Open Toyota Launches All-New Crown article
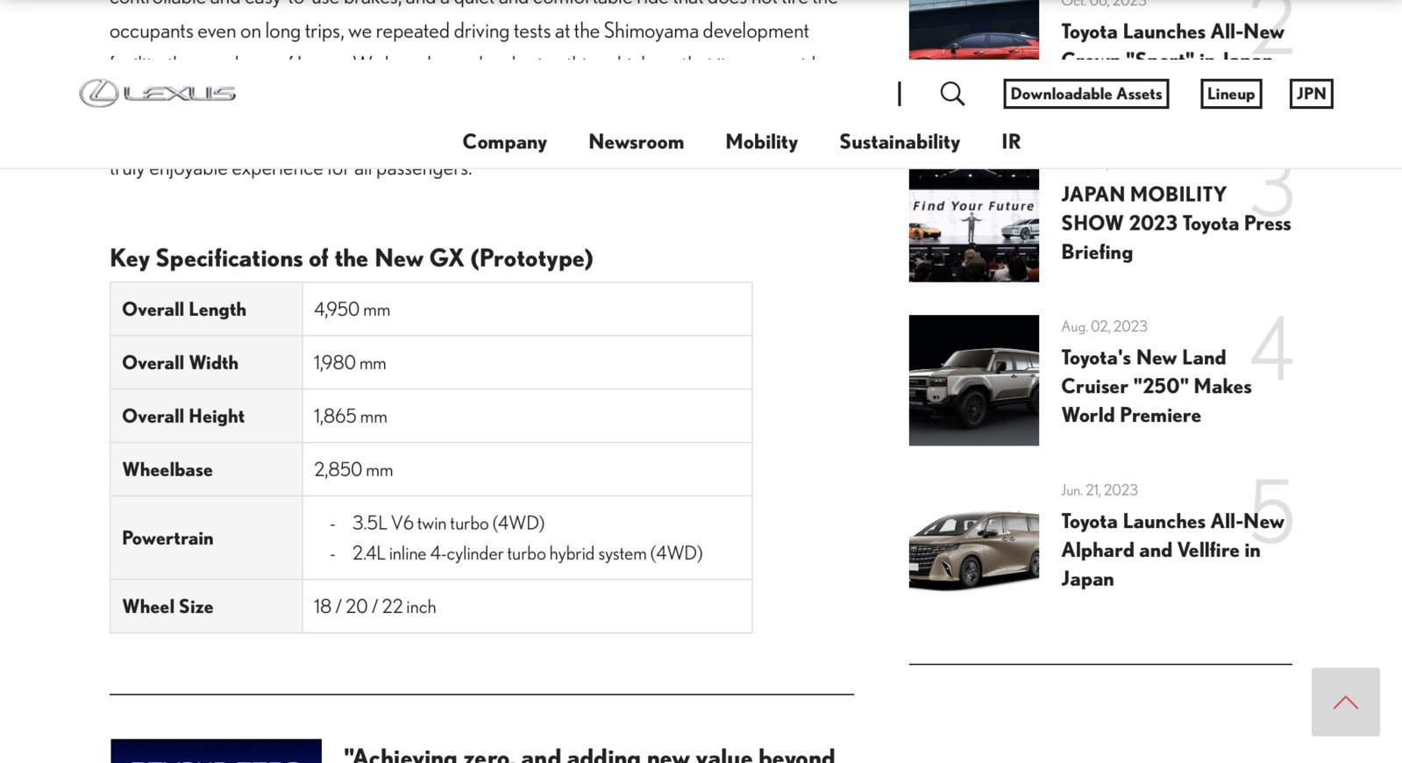1402x763 pixels. [x=1171, y=39]
